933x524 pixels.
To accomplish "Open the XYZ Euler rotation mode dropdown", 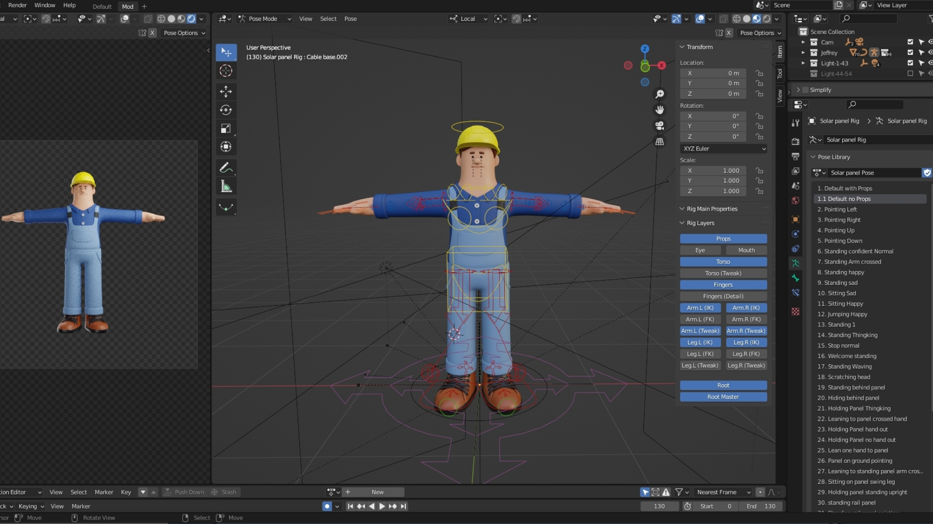I will tap(723, 148).
